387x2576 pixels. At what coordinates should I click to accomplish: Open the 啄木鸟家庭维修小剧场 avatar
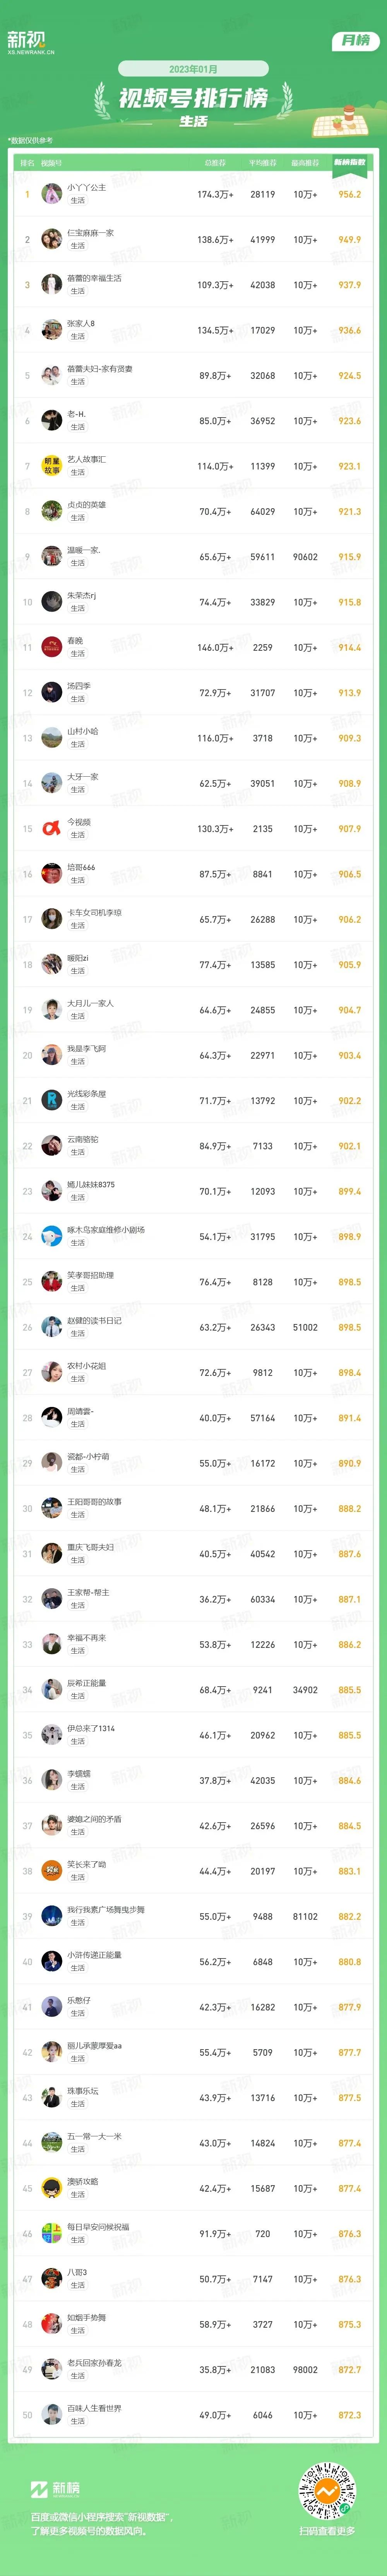pos(52,1236)
